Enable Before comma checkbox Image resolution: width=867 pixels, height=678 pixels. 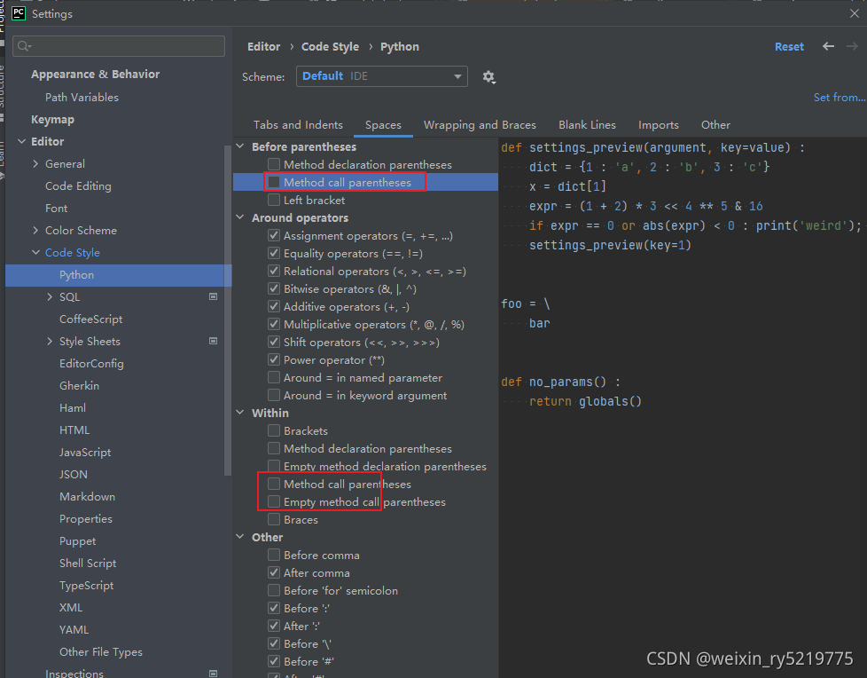click(274, 555)
